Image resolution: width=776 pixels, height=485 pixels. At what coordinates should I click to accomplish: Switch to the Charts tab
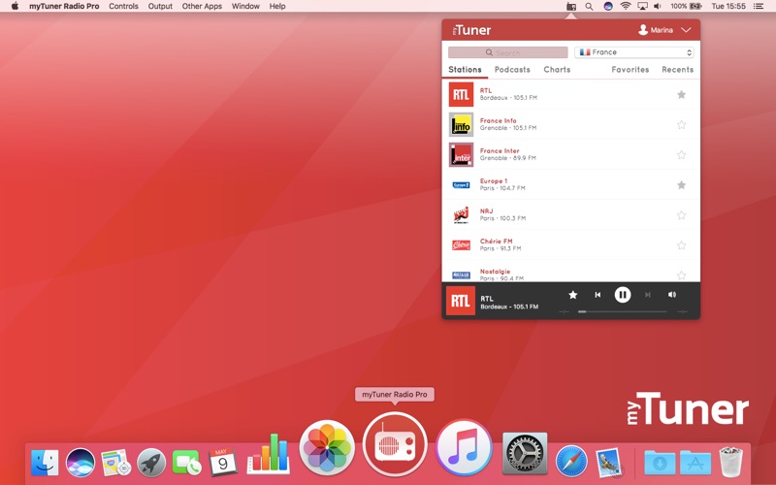557,69
